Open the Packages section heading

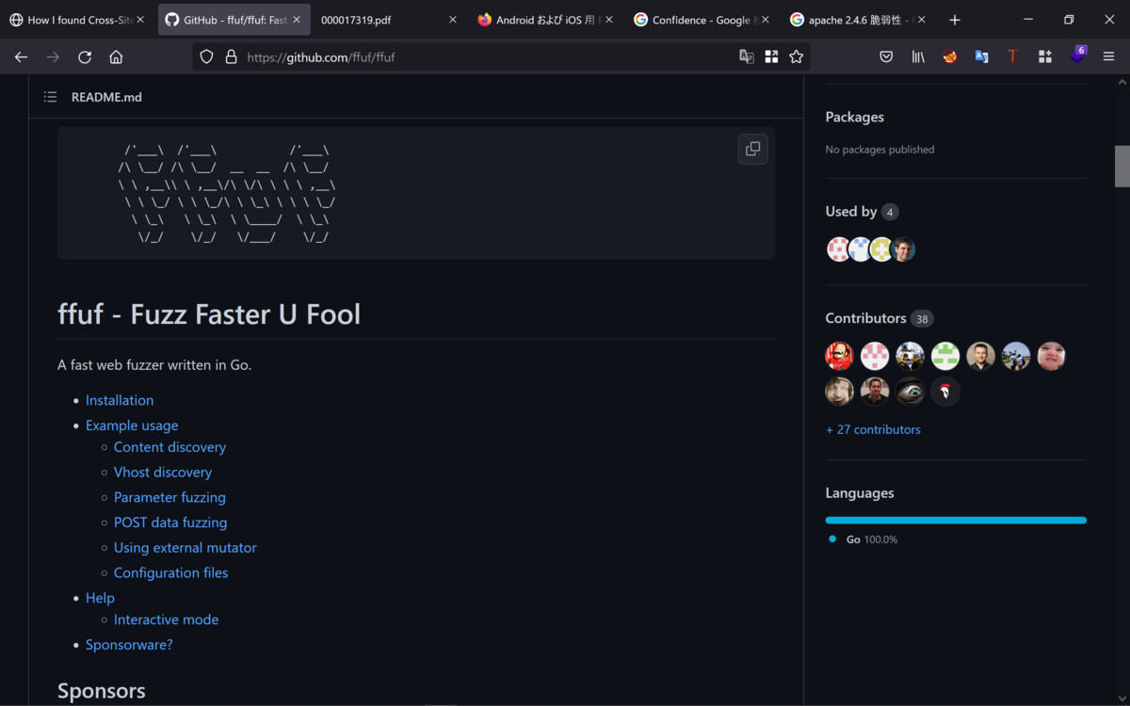pyautogui.click(x=855, y=117)
